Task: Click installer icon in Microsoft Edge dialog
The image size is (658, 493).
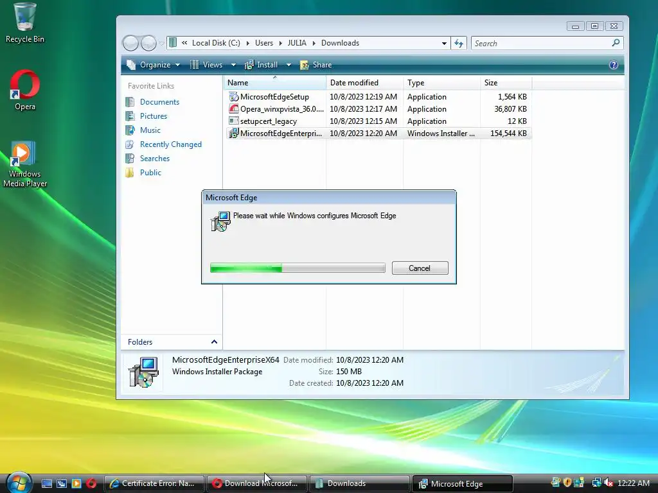Action: 220,221
